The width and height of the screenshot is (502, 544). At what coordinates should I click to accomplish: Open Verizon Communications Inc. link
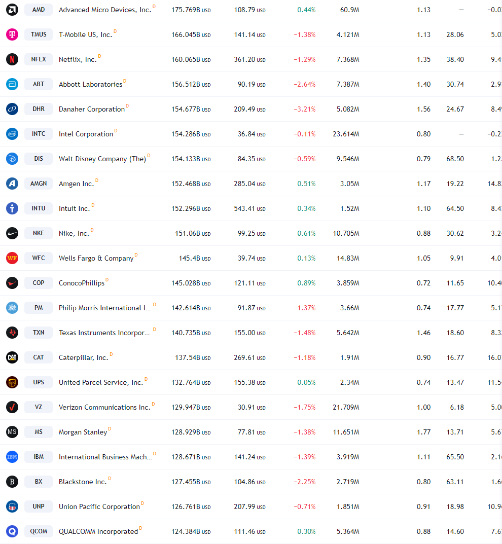[105, 407]
